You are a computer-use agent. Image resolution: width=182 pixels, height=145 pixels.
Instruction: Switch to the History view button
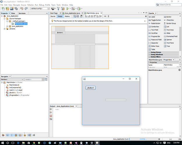[x=67, y=17]
